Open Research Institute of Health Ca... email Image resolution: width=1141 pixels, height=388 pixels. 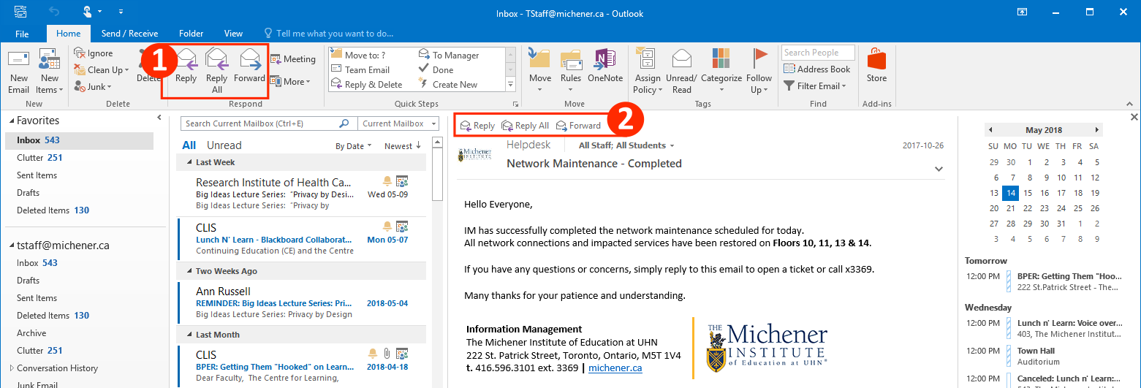[302, 194]
